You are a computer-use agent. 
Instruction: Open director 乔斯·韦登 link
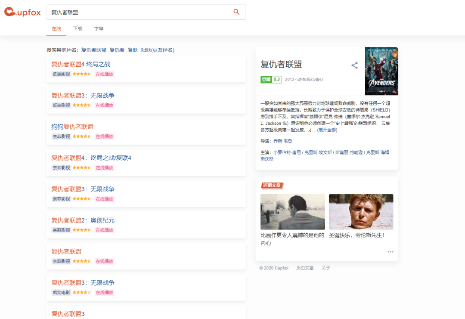pyautogui.click(x=282, y=141)
